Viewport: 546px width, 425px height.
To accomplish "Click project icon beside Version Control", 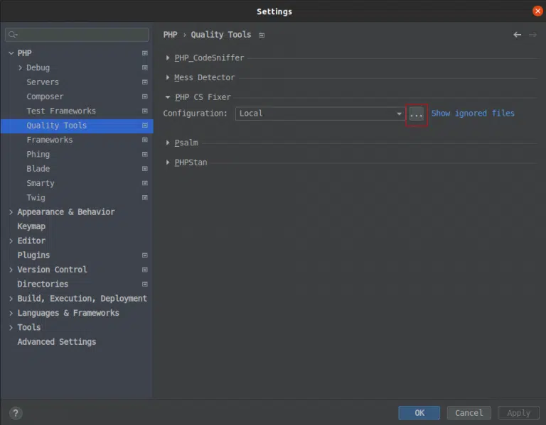I will (145, 270).
